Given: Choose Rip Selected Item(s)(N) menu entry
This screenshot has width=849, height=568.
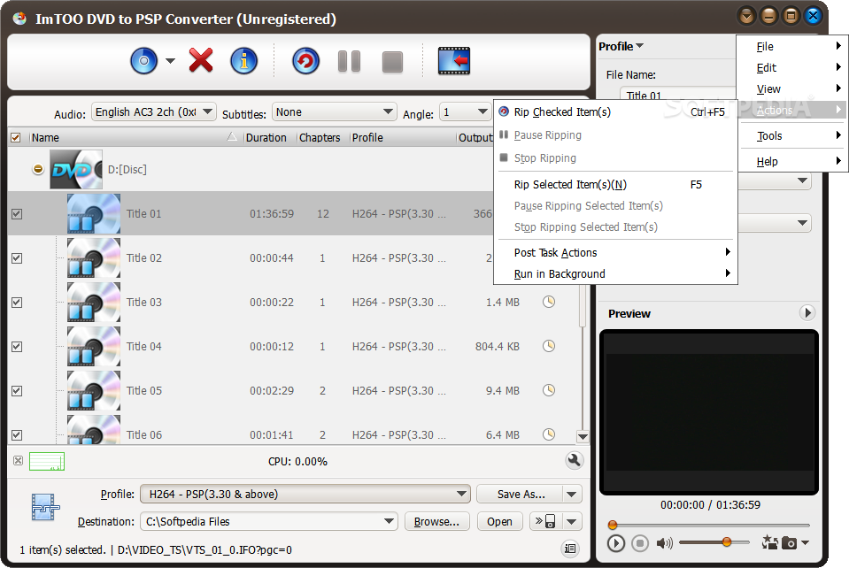Looking at the screenshot, I should point(615,184).
